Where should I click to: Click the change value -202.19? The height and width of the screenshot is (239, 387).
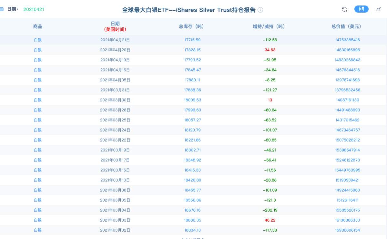270,210
